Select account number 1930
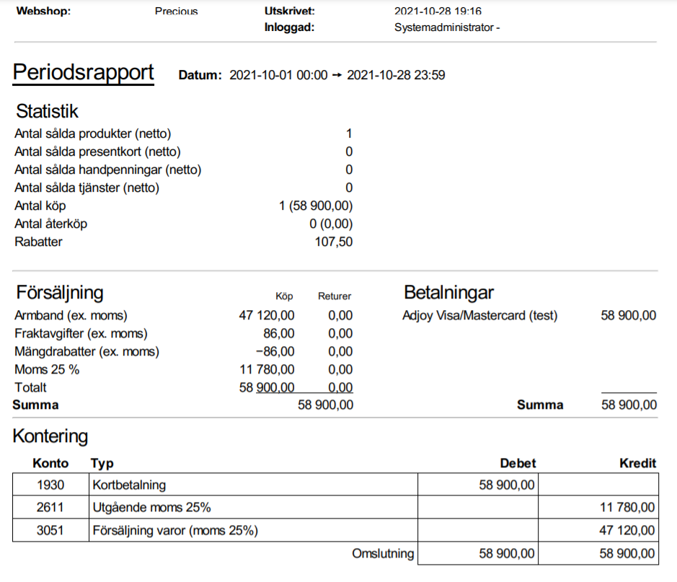Image resolution: width=677 pixels, height=582 pixels. tap(50, 485)
